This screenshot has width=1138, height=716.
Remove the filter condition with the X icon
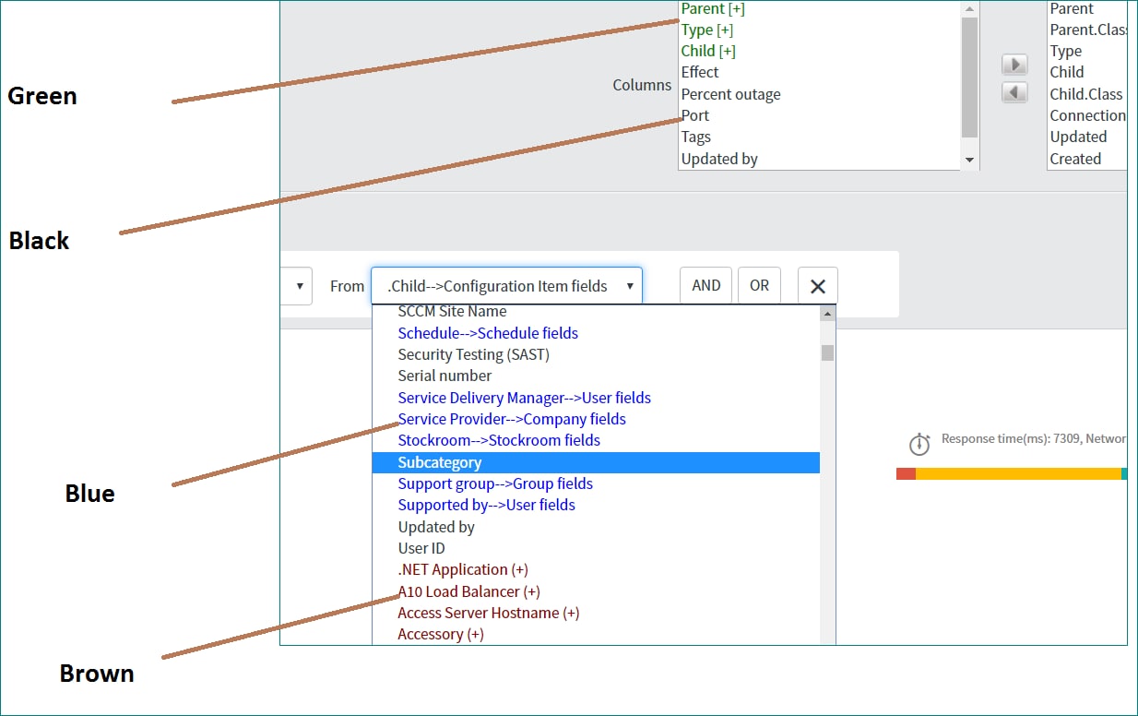tap(817, 285)
